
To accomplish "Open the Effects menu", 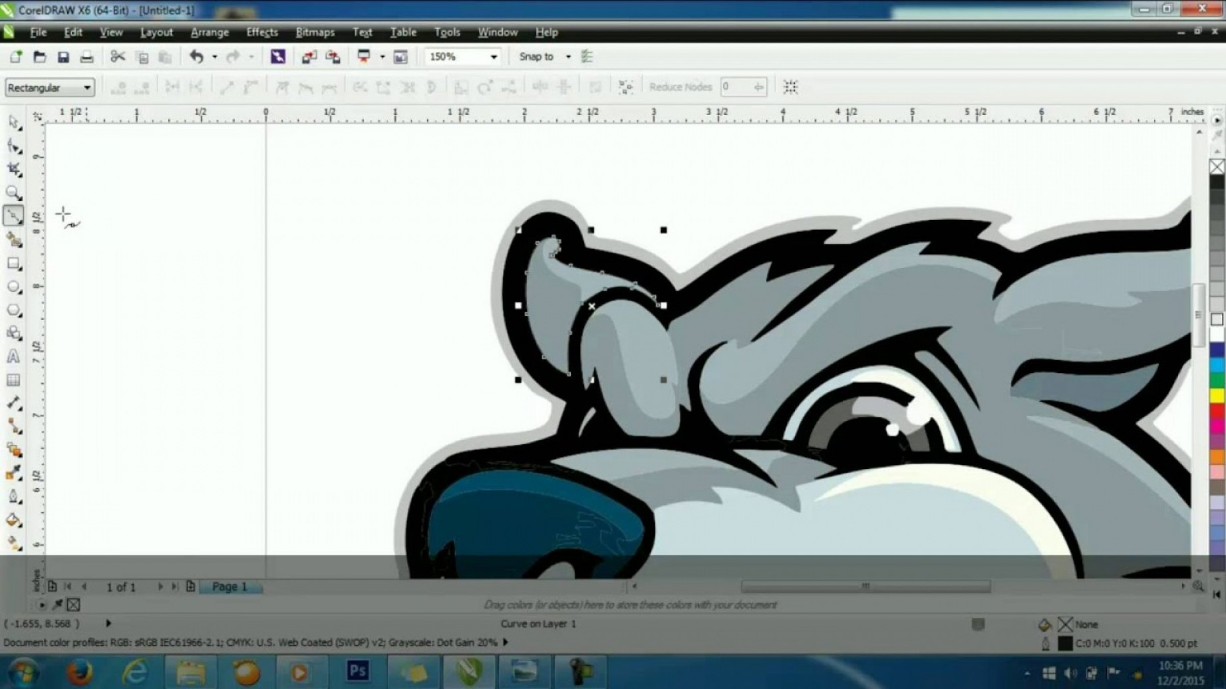I will point(262,32).
